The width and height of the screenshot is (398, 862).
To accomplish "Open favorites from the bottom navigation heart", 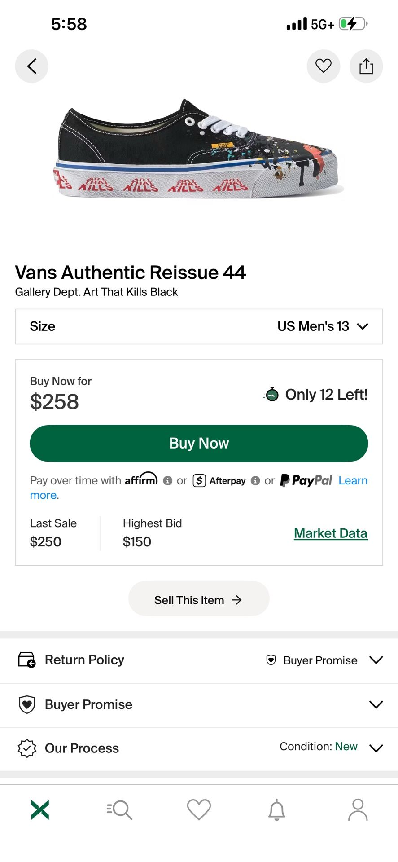I will (199, 809).
